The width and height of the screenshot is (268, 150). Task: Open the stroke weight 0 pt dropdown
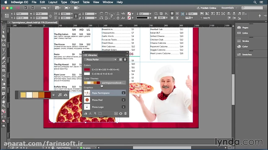click(x=150, y=14)
